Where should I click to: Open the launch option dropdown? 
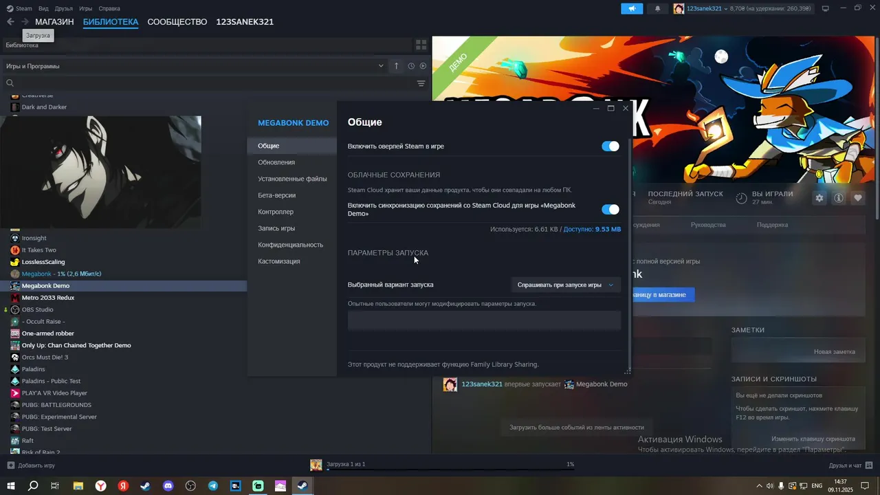566,285
